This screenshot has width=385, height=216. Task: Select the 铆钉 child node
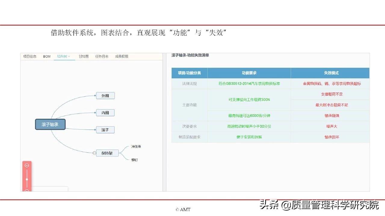134,160
